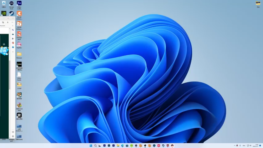This screenshot has width=263, height=148.
Task: Open File Explorer from the taskbar
Action: [118, 145]
